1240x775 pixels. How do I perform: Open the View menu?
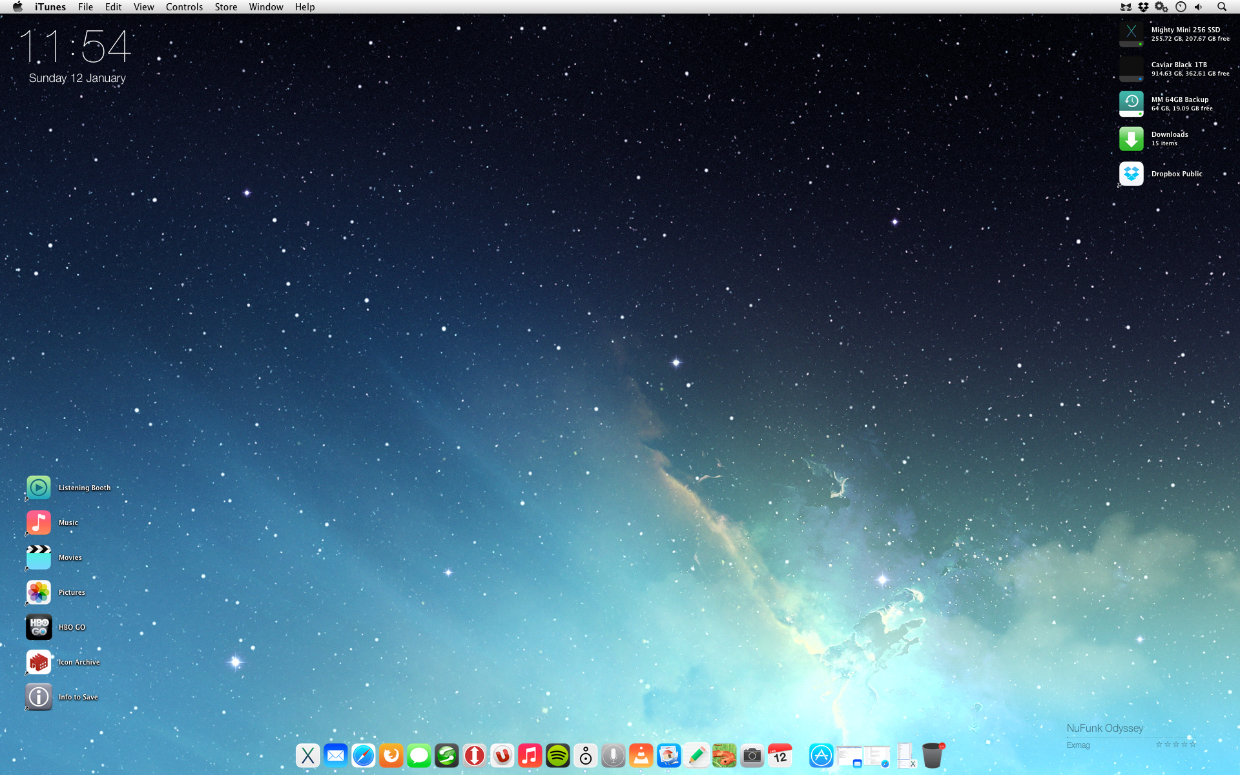(143, 7)
